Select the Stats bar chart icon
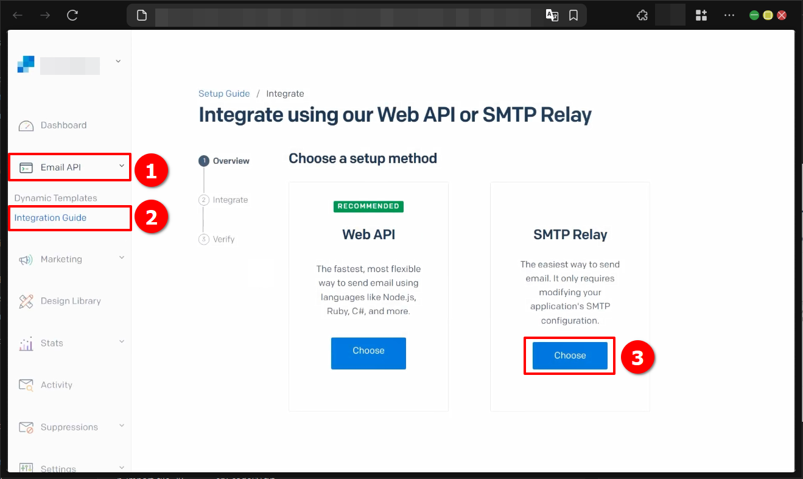 (x=26, y=343)
